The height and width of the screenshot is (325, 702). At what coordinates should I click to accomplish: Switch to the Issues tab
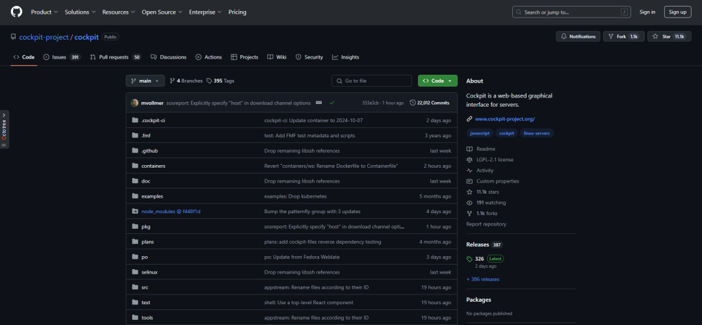coord(62,57)
